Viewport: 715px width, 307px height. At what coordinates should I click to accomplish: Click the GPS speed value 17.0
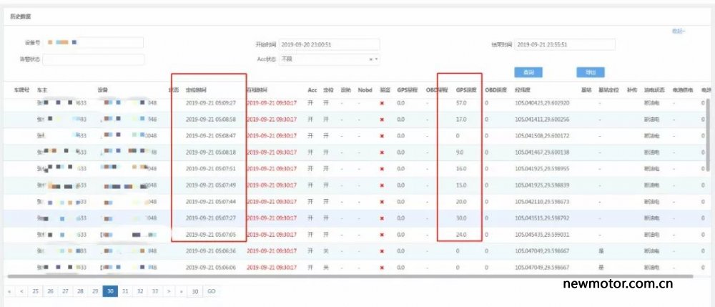click(461, 120)
